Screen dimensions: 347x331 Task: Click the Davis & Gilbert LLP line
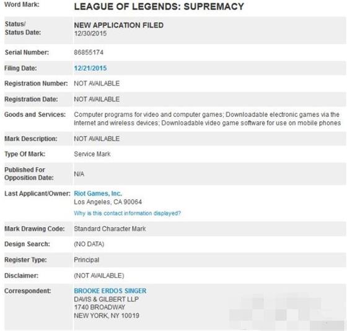(x=106, y=299)
